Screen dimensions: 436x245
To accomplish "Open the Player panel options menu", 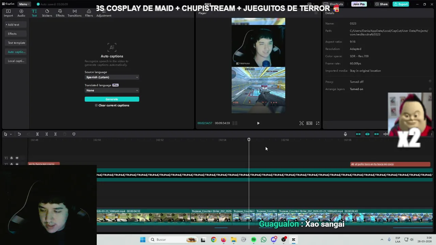I will tap(316, 13).
